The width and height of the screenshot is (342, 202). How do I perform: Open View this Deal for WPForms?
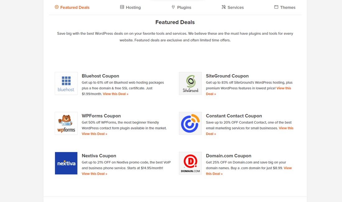[x=95, y=134]
